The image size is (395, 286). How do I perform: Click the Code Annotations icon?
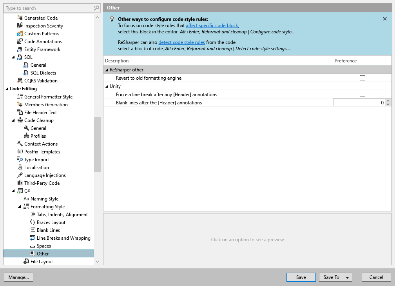20,41
